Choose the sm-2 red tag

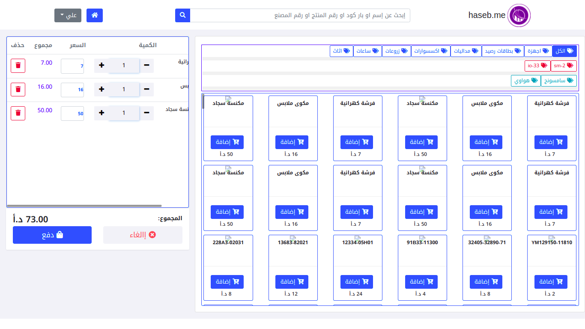[564, 66]
